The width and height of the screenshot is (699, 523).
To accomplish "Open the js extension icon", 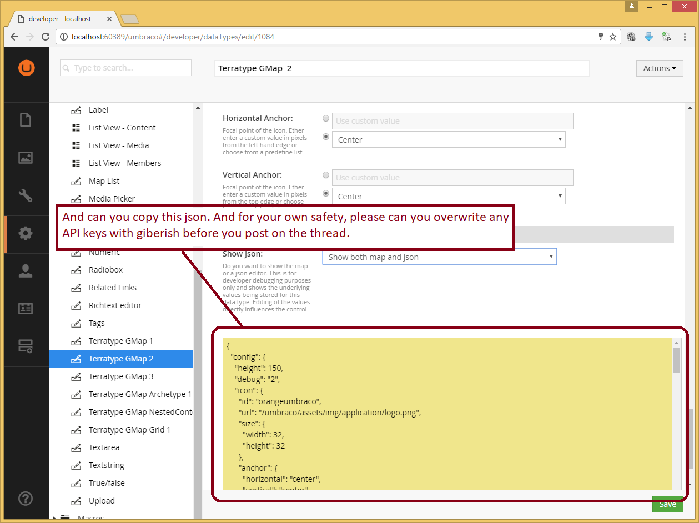I will [667, 37].
